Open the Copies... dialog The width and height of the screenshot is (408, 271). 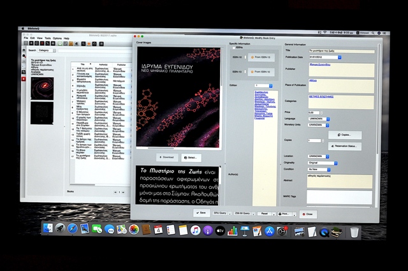tap(345, 135)
